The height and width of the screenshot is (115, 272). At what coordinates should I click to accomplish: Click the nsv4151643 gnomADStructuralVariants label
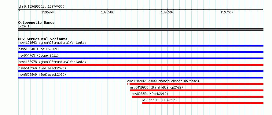(52, 43)
